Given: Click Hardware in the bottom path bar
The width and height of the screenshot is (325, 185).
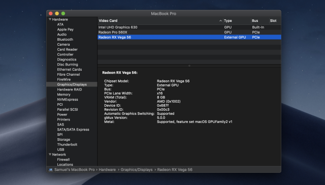Looking at the screenshot, I should coord(107,170).
